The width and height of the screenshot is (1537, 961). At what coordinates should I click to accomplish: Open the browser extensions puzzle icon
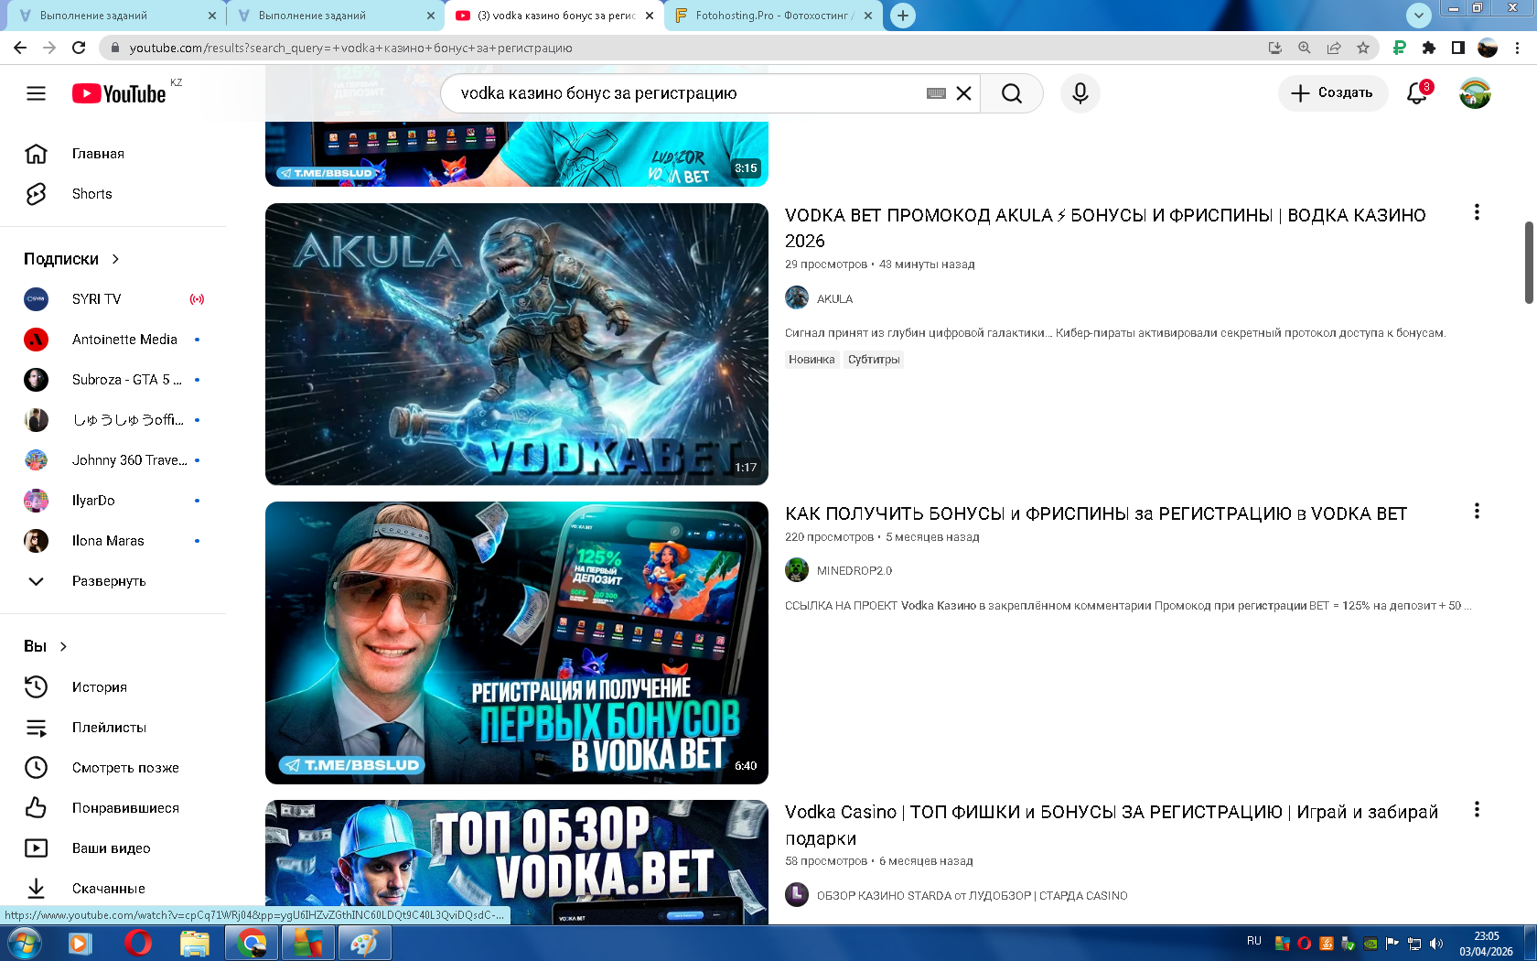1429,48
